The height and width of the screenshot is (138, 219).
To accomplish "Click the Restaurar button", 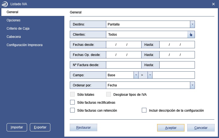I will coord(83,128).
